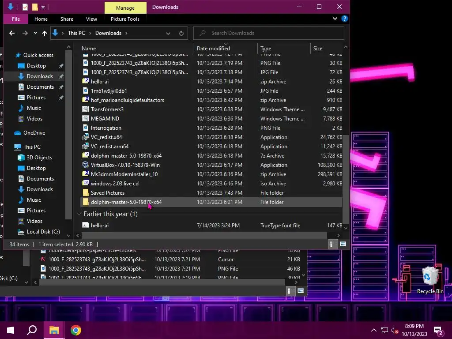Switch to the Home ribbon tab
This screenshot has height=339, width=452.
click(x=41, y=19)
